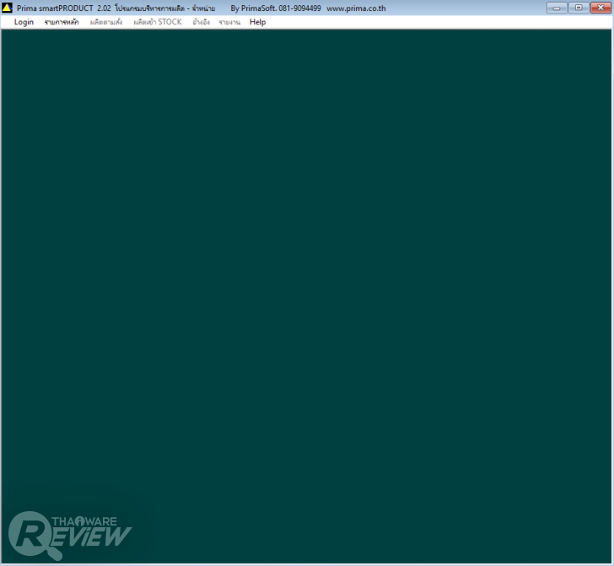Open the รายการหลัก menu

pyautogui.click(x=62, y=22)
